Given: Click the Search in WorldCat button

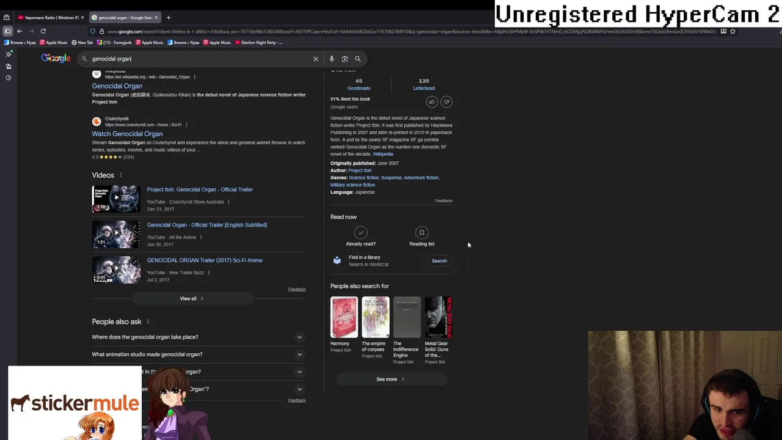Looking at the screenshot, I should [x=439, y=261].
